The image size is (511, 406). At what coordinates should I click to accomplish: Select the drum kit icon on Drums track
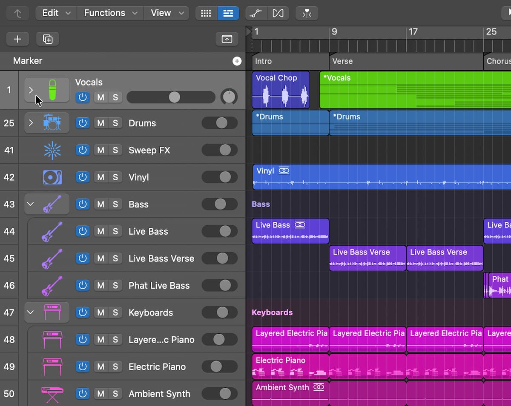(52, 123)
